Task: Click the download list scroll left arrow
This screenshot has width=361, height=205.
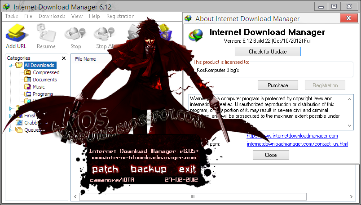Action: [75, 197]
